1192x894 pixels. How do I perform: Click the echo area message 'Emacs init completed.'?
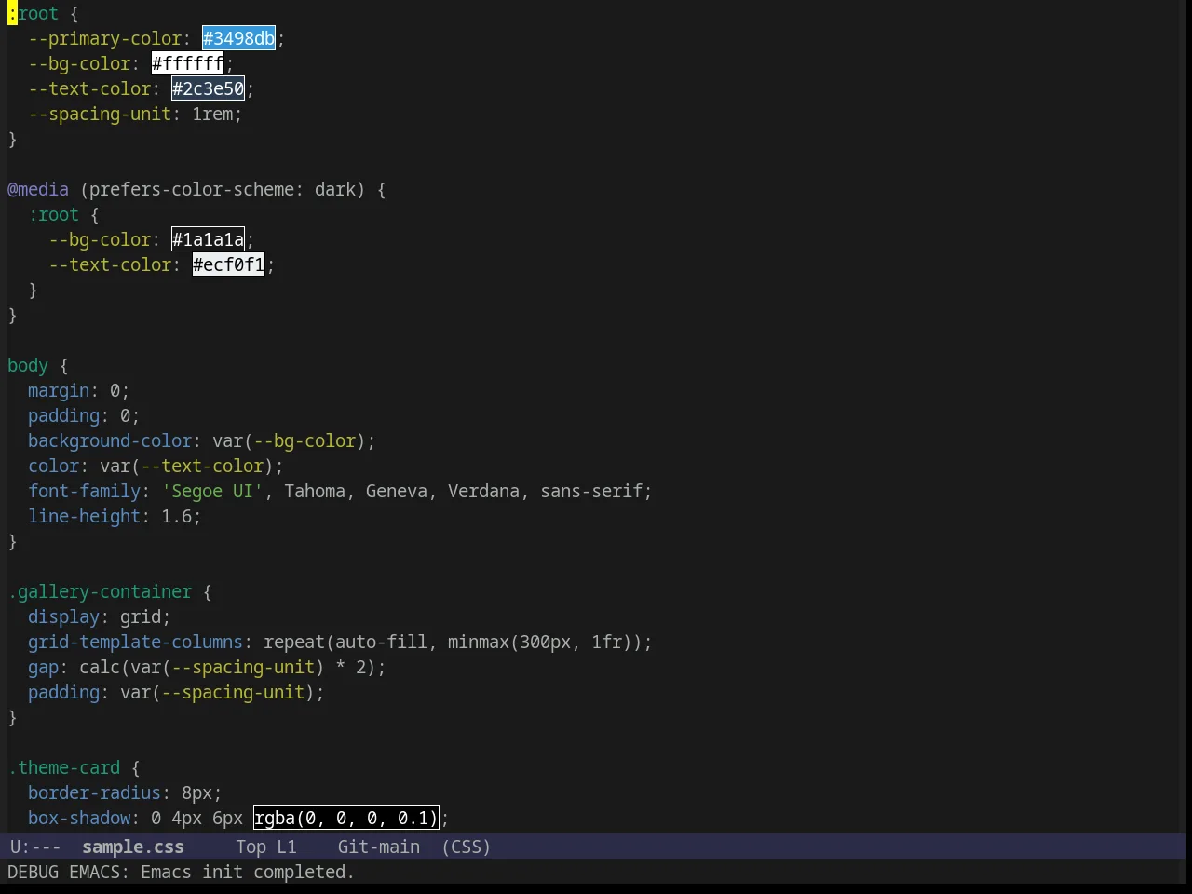(248, 872)
